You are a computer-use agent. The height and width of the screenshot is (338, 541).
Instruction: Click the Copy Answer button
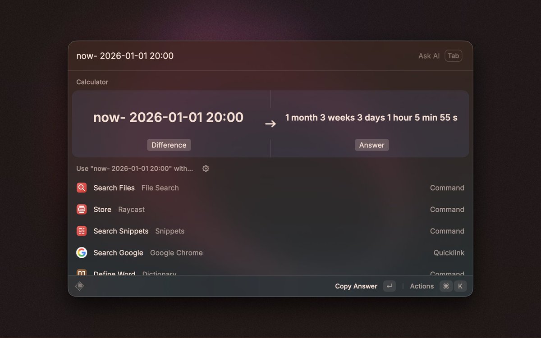[x=356, y=286]
